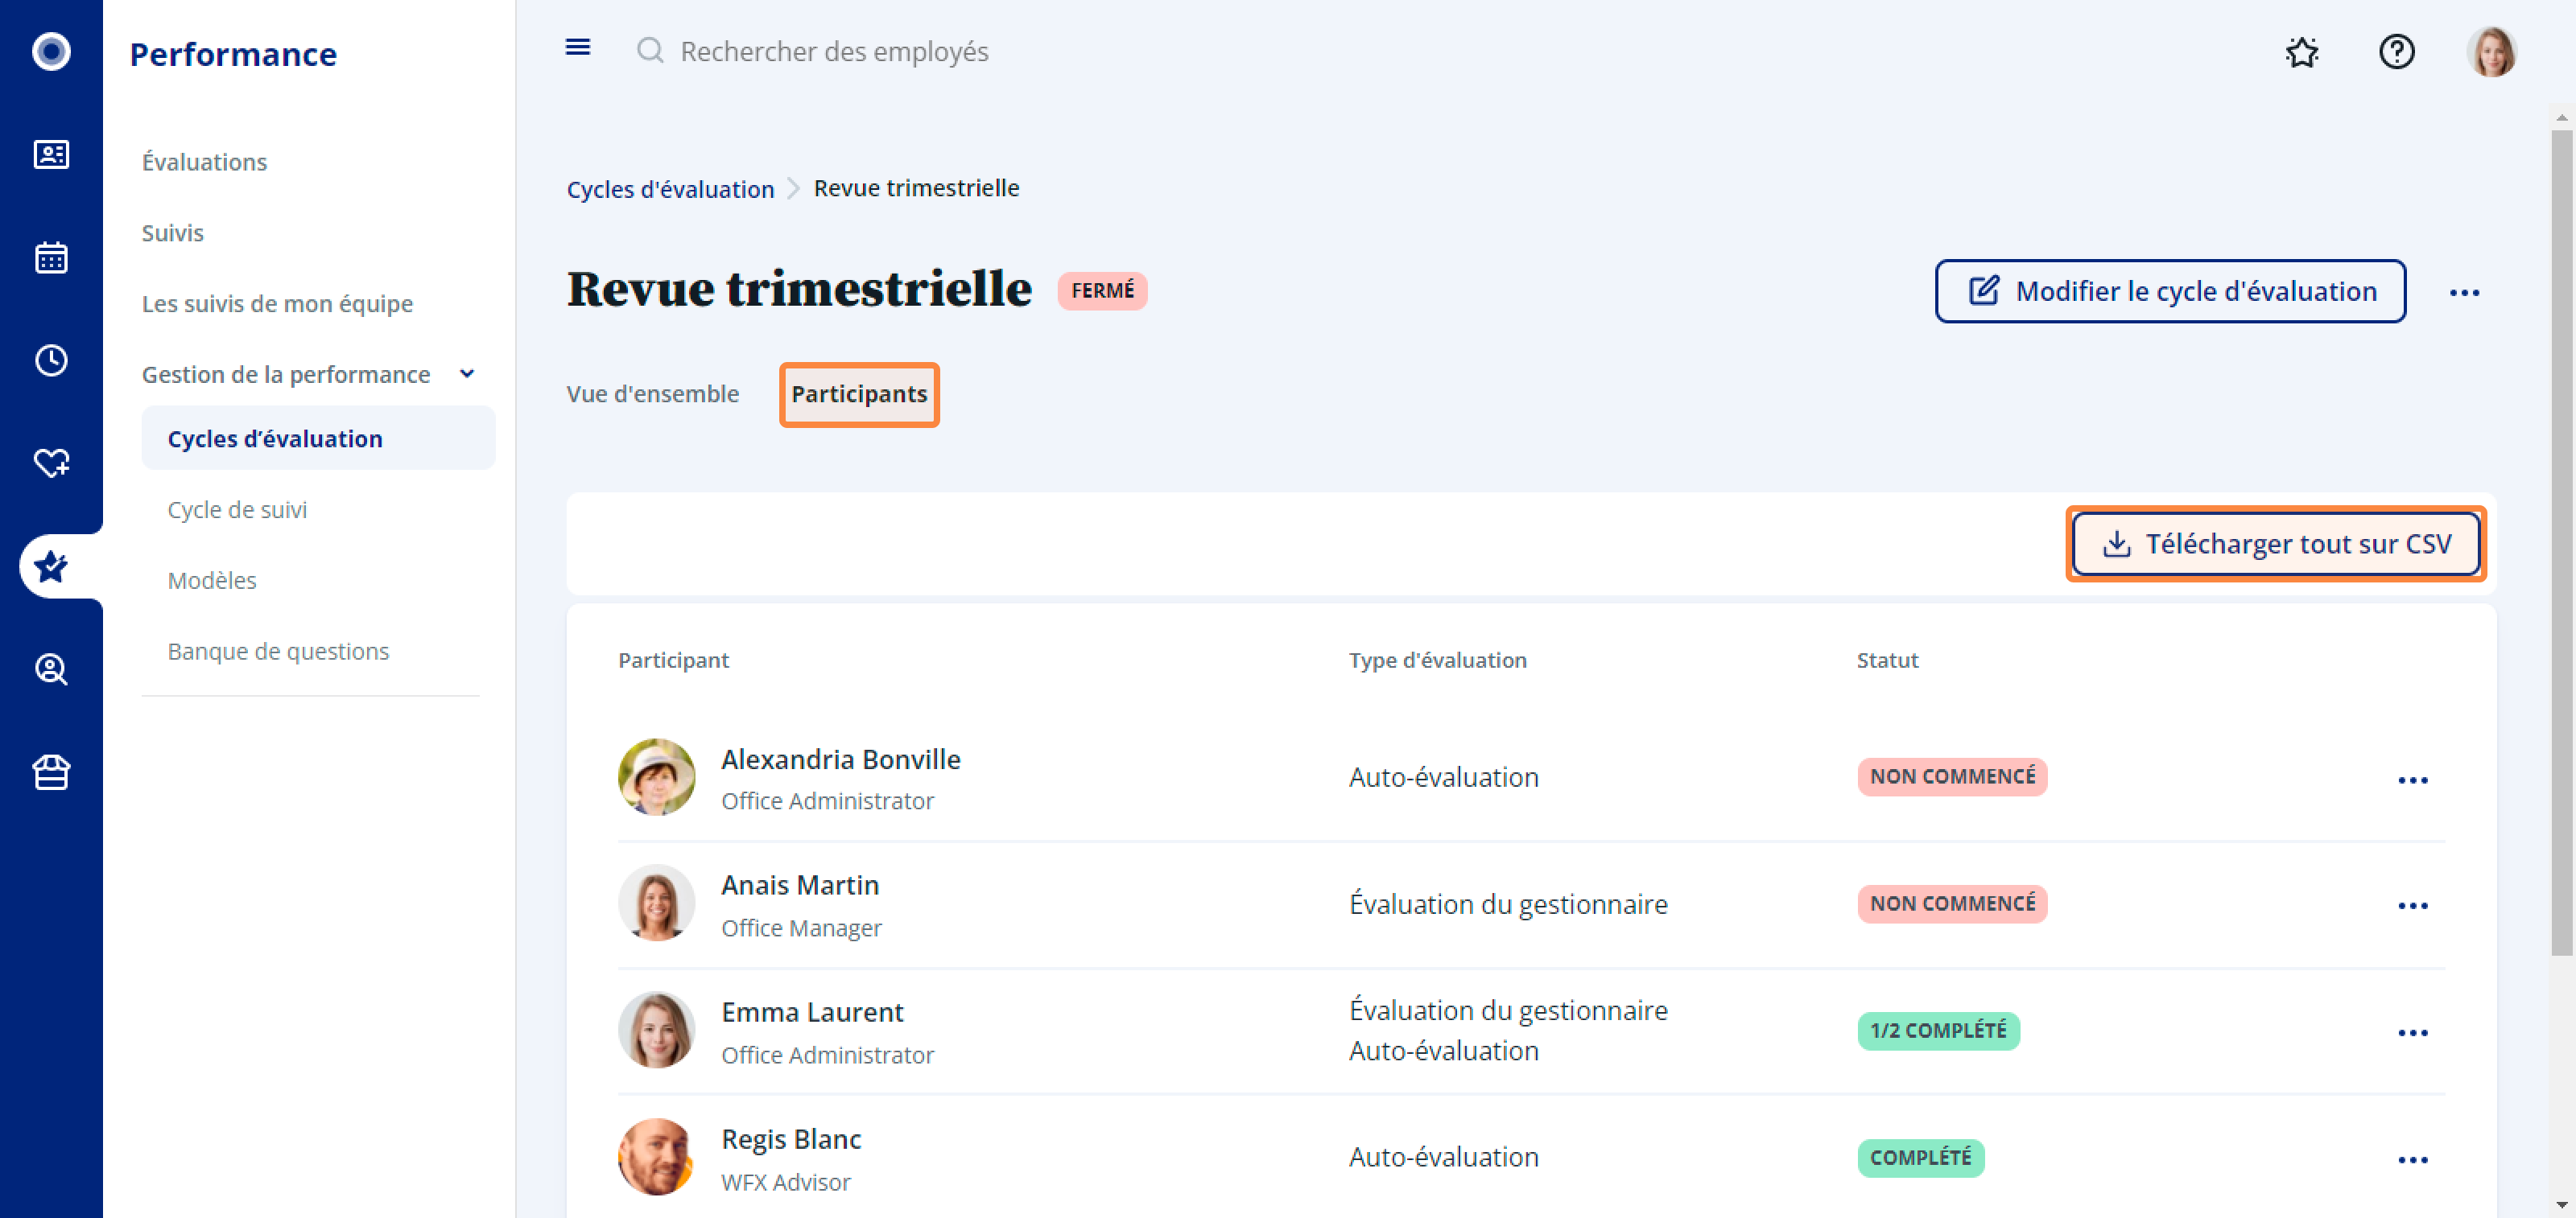Open Banque de questions menu item
The image size is (2576, 1218).
[x=278, y=652]
